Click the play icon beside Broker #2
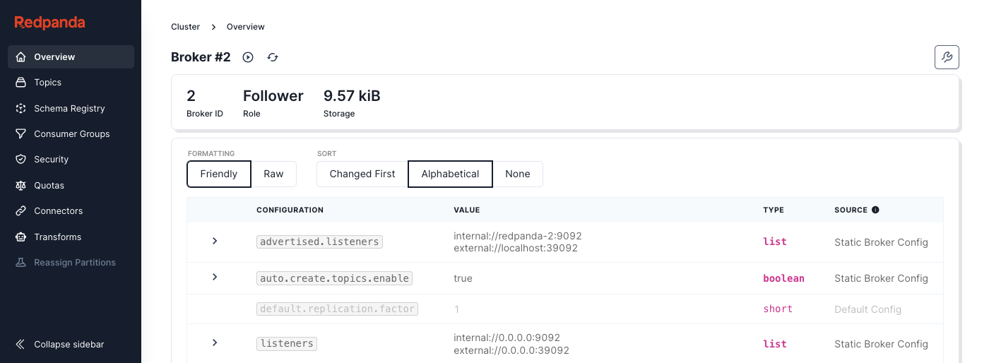 pos(248,57)
